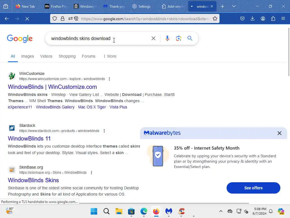Stop loading the current page
Image resolution: width=290 pixels, height=218 pixels.
tap(27, 18)
